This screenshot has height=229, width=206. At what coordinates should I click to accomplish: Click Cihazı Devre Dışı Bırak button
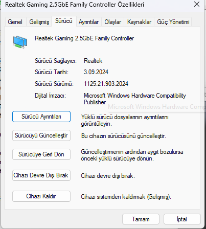(x=41, y=175)
